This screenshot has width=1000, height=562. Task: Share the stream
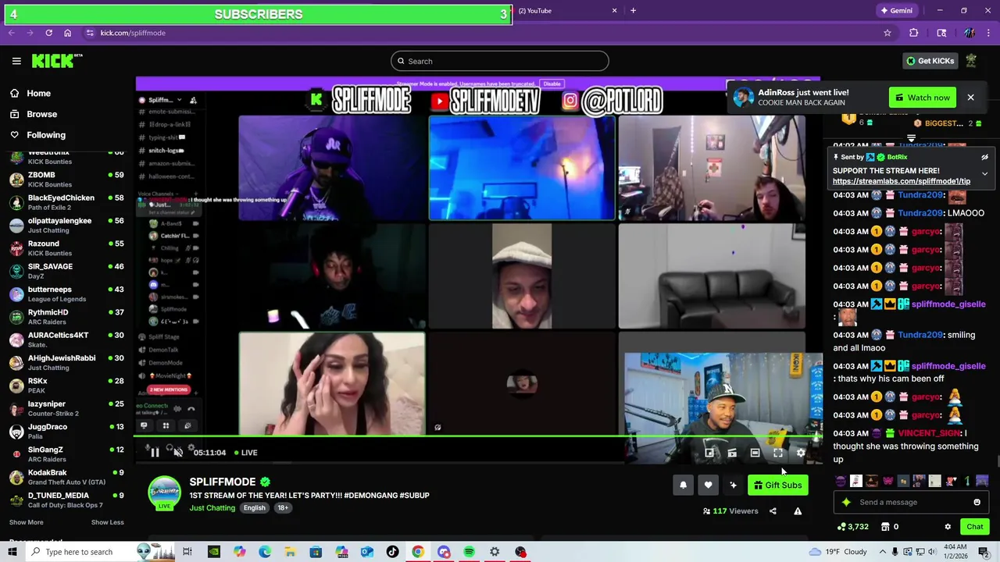click(x=773, y=511)
